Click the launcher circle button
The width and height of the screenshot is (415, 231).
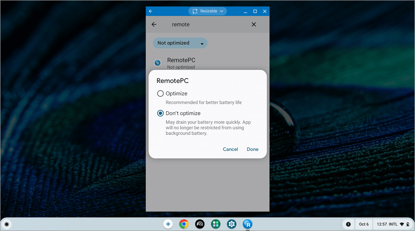[x=6, y=224]
